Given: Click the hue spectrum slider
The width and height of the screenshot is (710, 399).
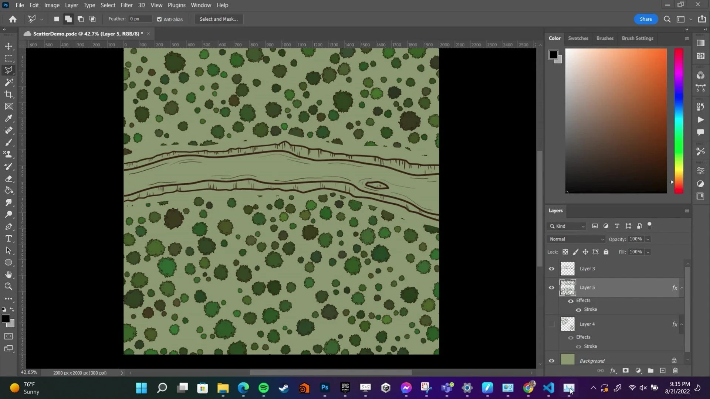Looking at the screenshot, I should click(679, 121).
